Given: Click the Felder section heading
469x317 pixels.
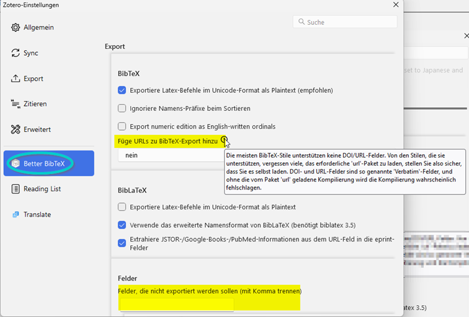Looking at the screenshot, I should pos(127,279).
